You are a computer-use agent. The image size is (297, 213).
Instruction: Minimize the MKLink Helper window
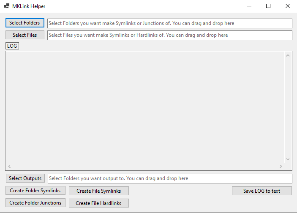[x=249, y=6]
